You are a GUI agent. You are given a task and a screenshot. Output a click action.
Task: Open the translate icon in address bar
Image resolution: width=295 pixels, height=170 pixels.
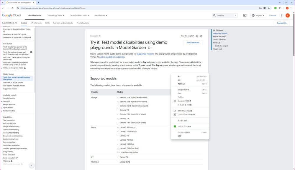tap(265, 8)
